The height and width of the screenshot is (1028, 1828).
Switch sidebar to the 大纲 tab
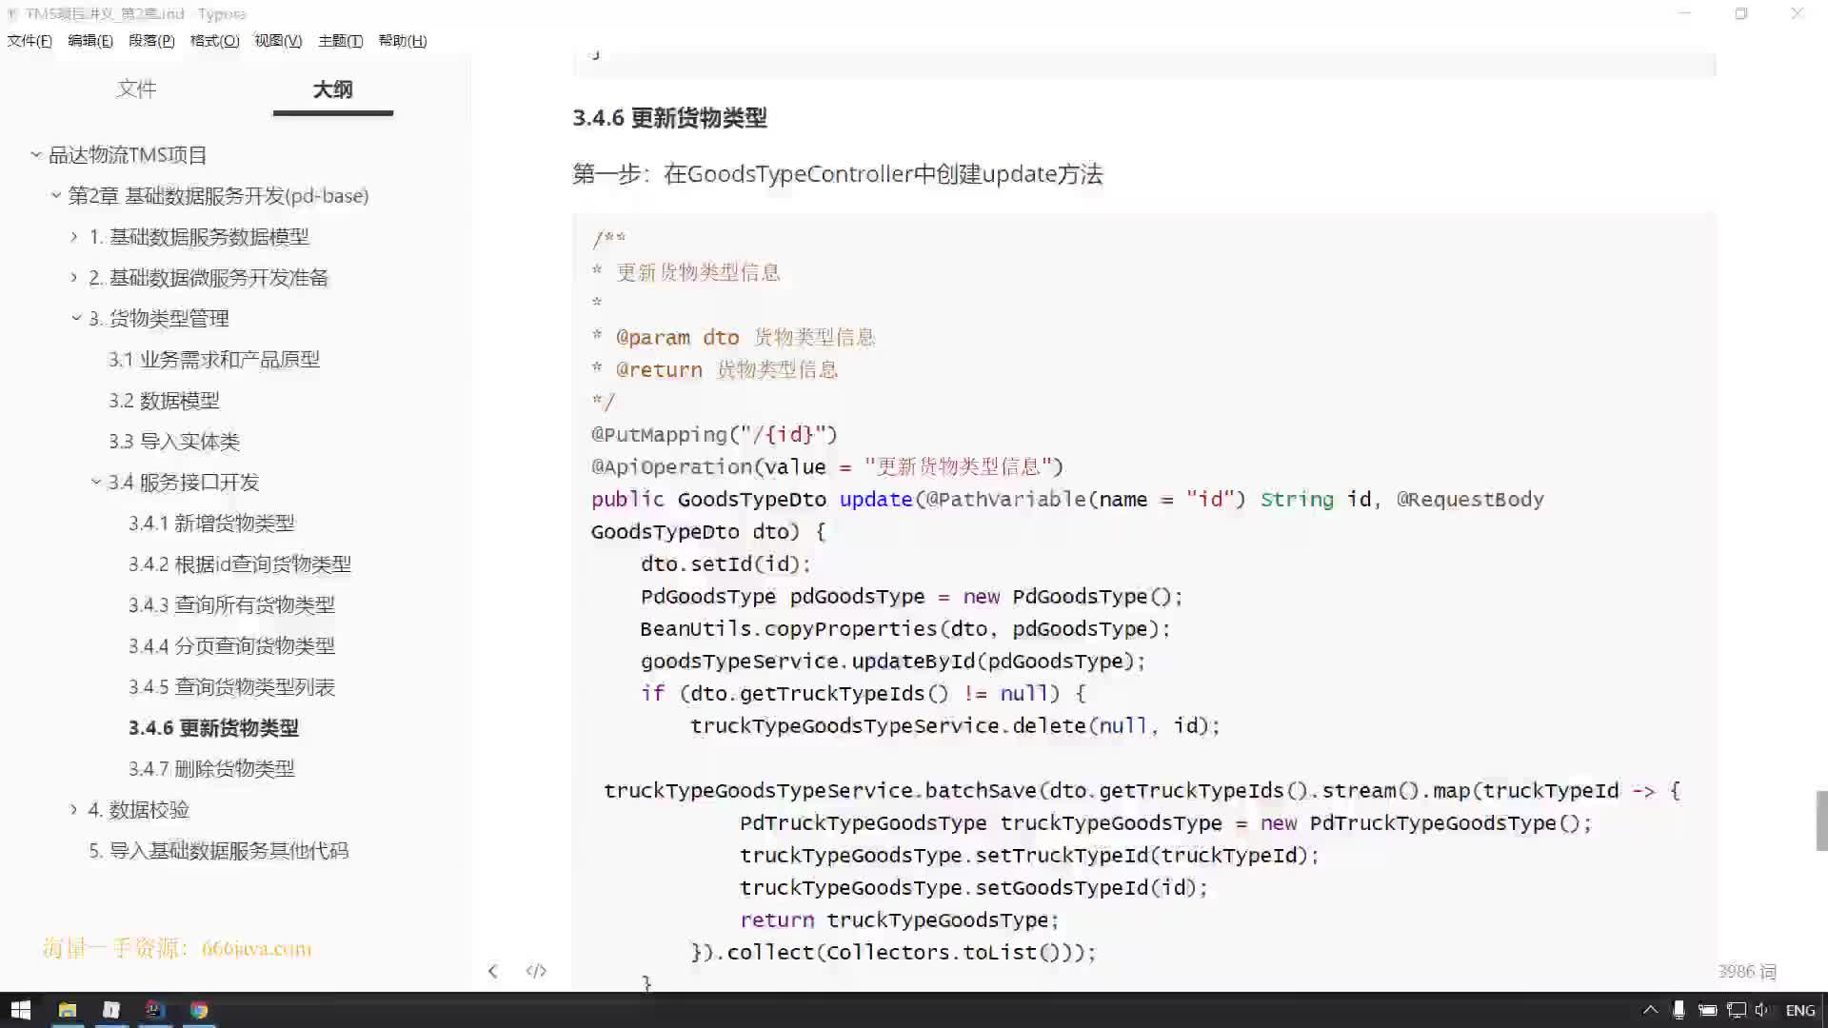[x=332, y=89]
